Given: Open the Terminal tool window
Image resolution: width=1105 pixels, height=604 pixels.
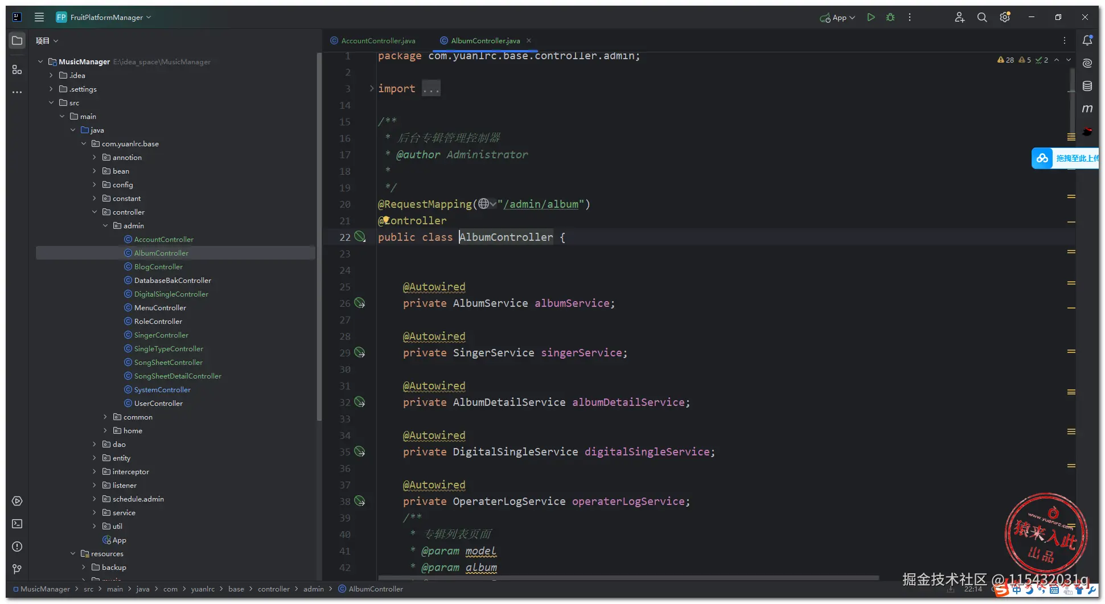Looking at the screenshot, I should click(x=17, y=524).
